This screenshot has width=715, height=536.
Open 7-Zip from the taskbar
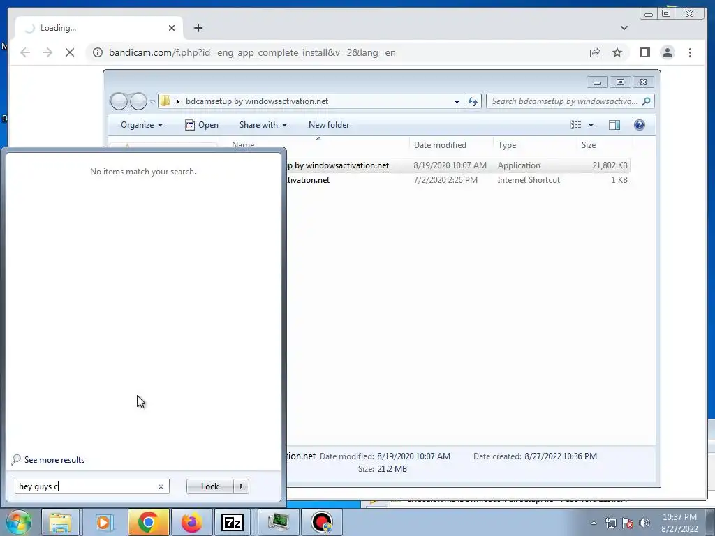click(233, 522)
